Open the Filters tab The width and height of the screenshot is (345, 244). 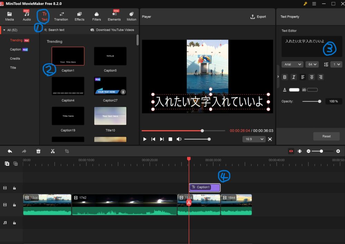point(96,16)
